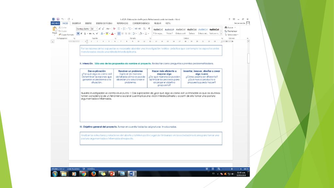Screen dimensions: 334x188
Task: Activate Copiar formato painter
Action: click(x=66, y=35)
